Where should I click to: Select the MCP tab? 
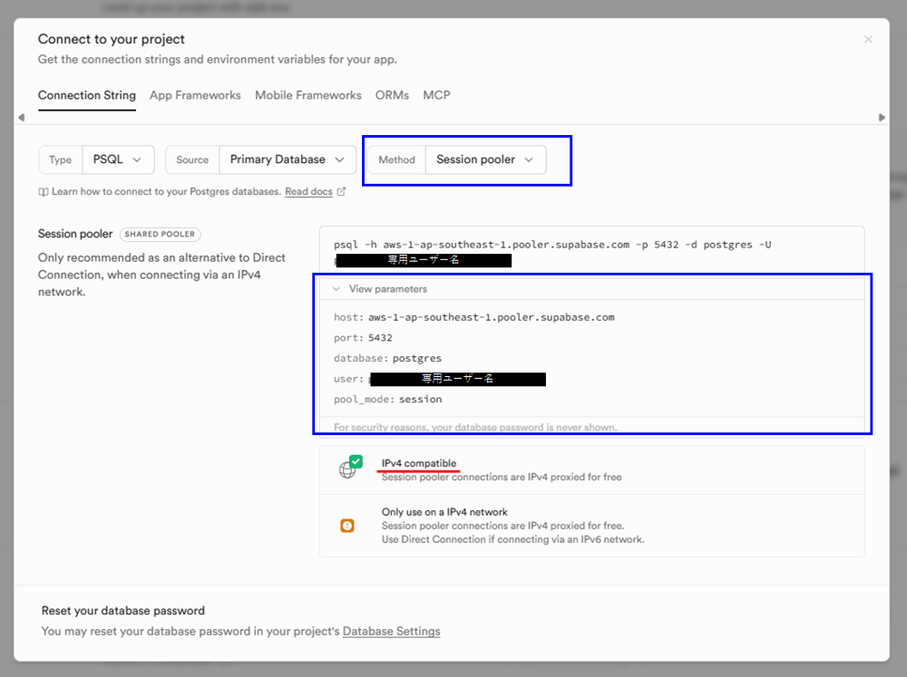pyautogui.click(x=436, y=95)
